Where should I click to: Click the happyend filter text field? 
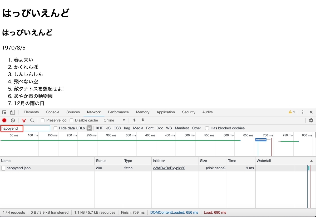click(25, 128)
